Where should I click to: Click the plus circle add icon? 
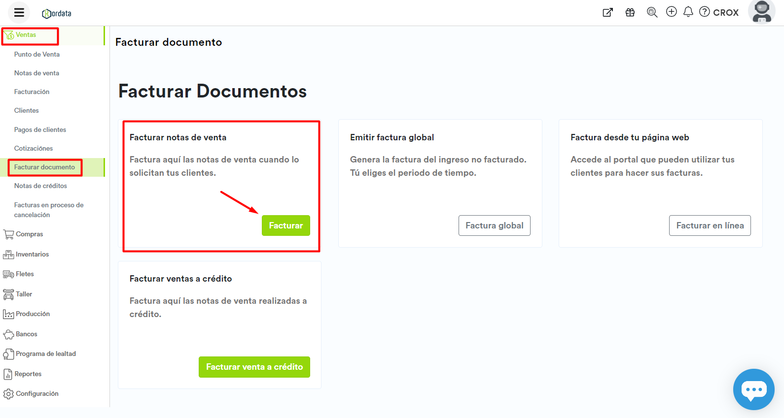click(x=671, y=12)
